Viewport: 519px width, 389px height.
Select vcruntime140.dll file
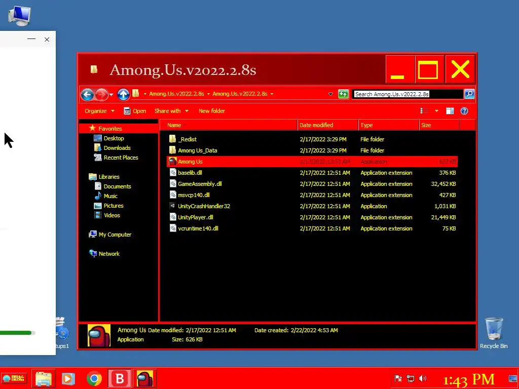coord(312,228)
